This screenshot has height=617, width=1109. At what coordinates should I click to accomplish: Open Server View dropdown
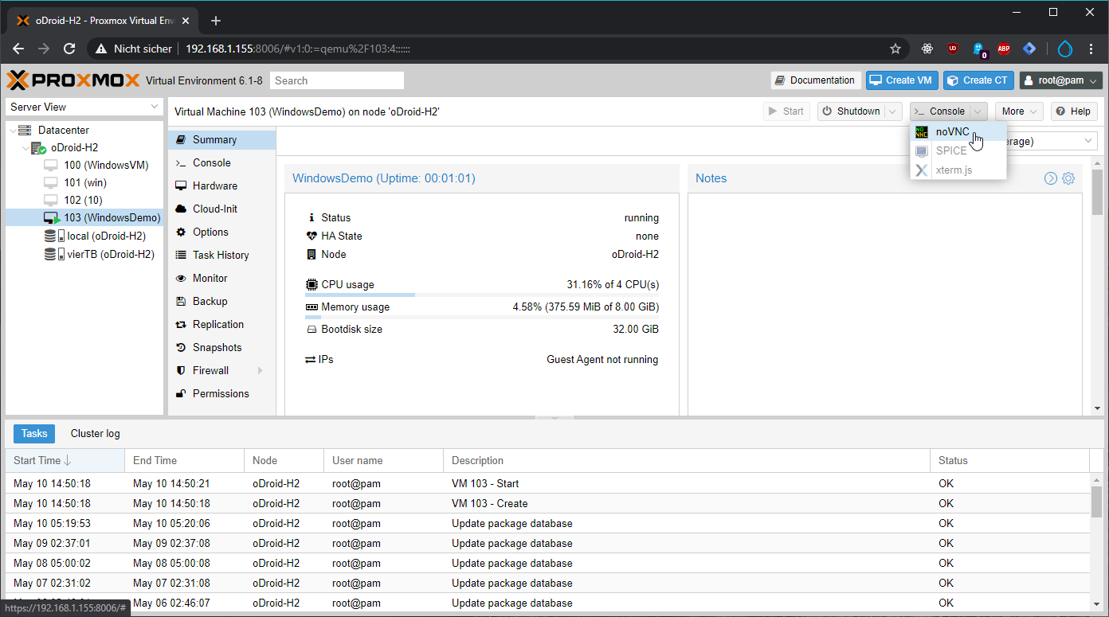[84, 107]
